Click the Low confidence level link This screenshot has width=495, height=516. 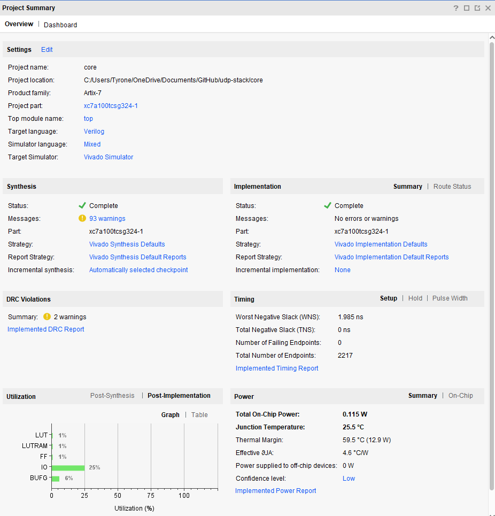(349, 479)
